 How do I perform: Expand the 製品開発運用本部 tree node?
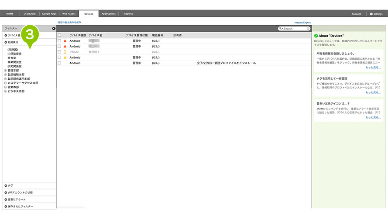tap(5, 79)
